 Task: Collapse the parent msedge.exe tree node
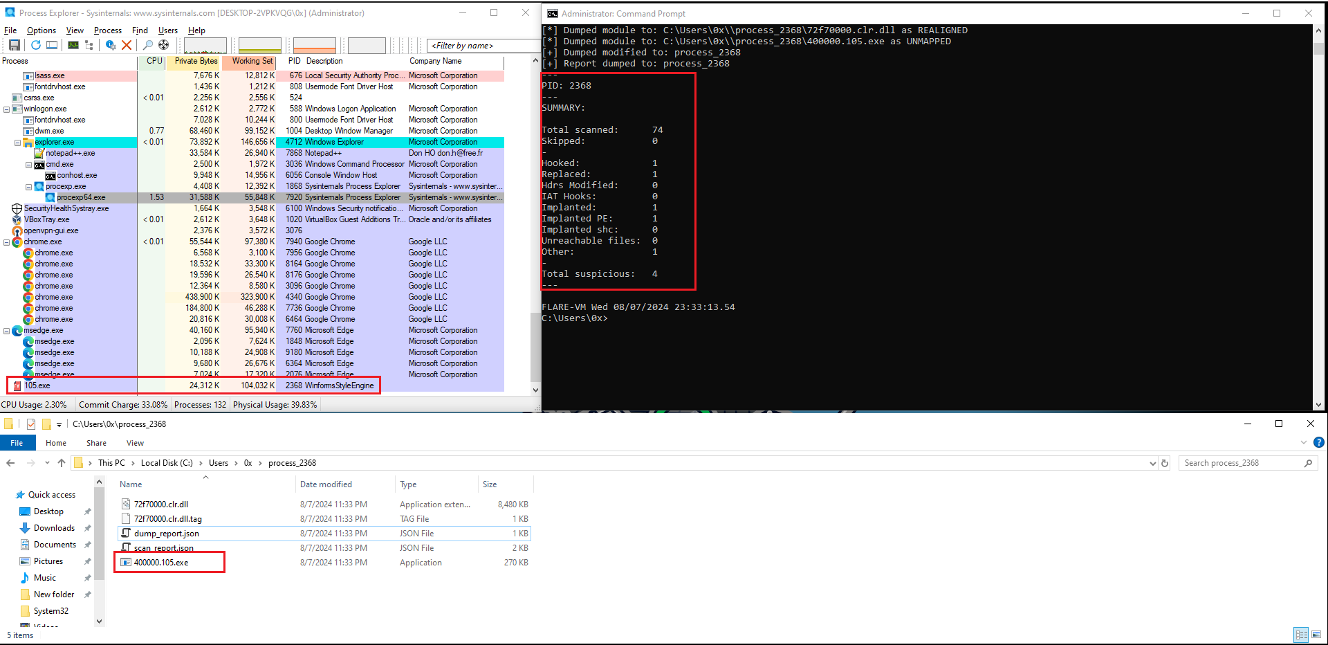7,331
